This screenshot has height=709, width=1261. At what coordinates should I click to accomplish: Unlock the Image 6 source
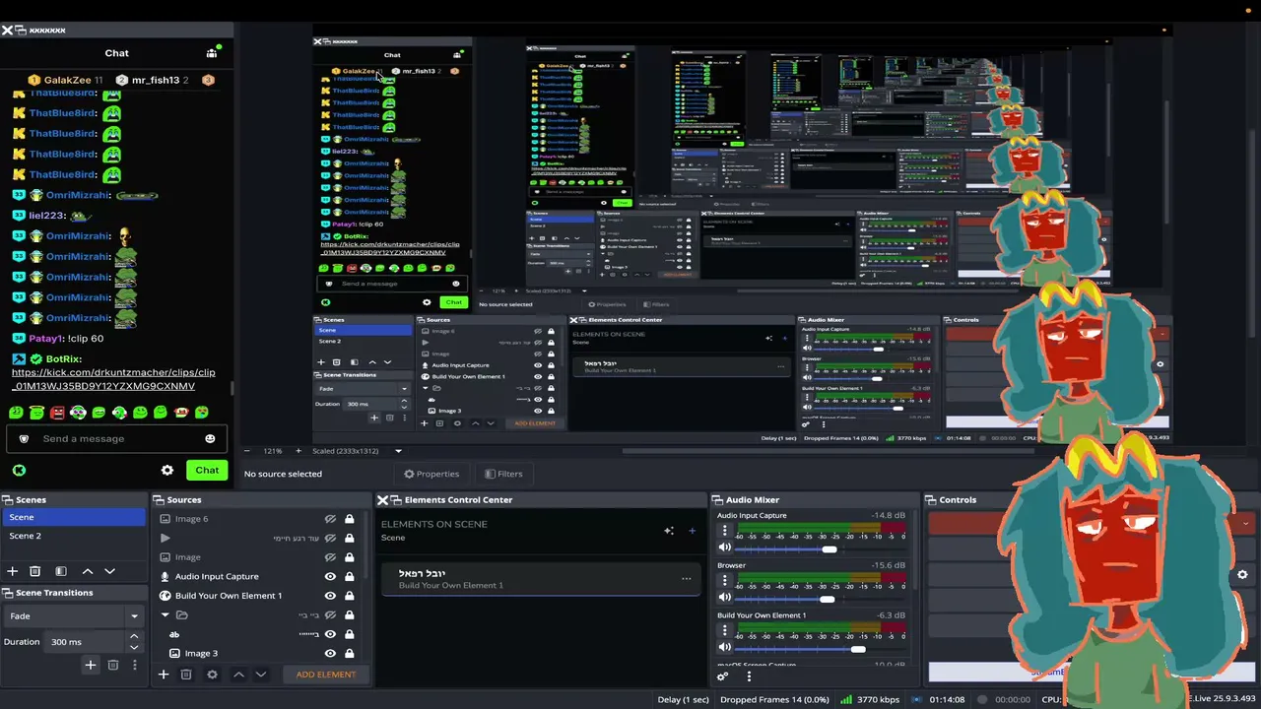349,519
